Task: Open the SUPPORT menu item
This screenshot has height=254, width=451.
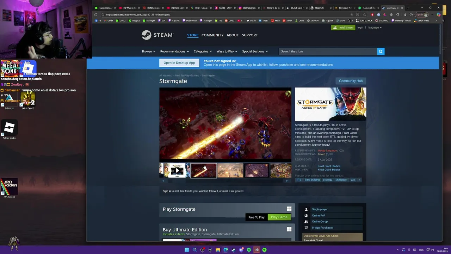Action: 250,35
